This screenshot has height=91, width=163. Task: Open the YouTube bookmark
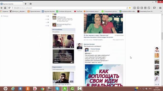click(78, 11)
